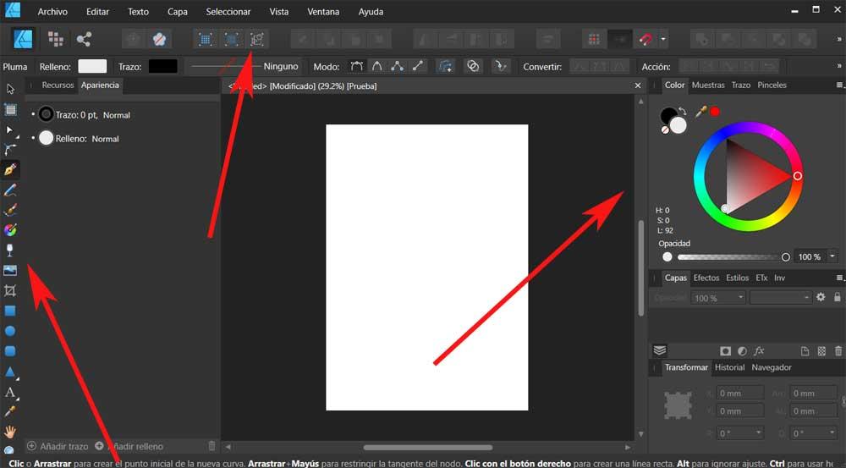Select the Vector Brush tool
This screenshot has width=846, height=468.
point(10,210)
